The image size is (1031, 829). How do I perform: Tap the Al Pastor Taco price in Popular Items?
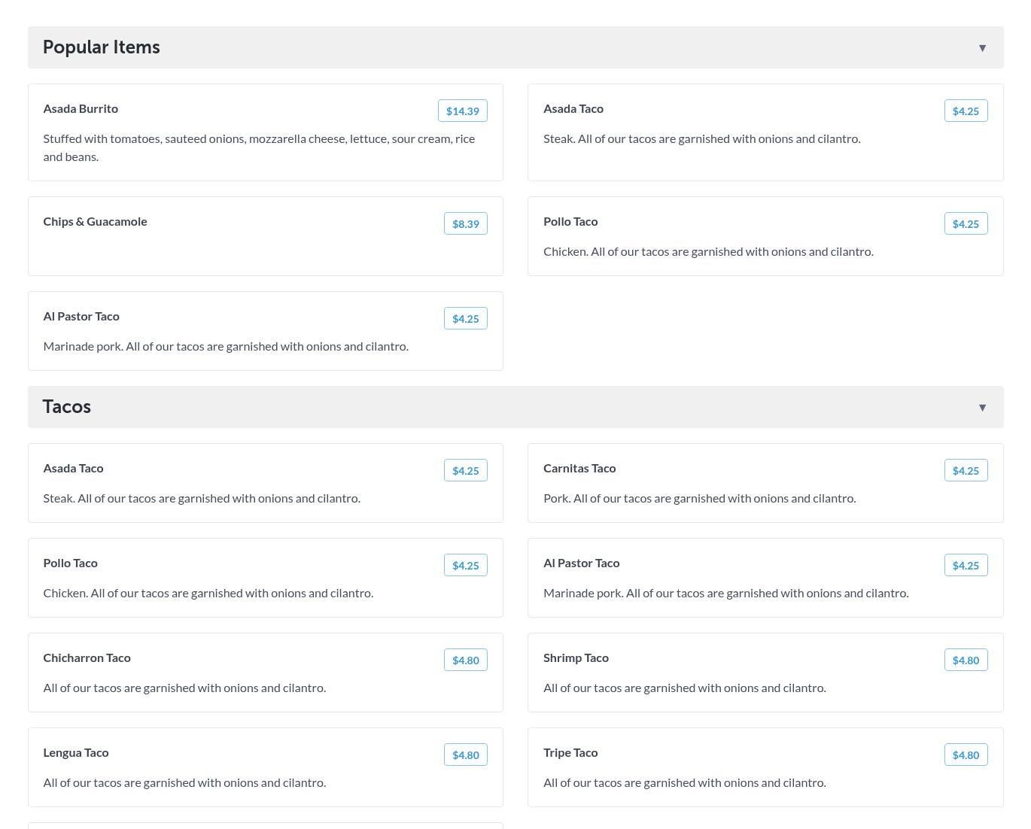click(465, 319)
